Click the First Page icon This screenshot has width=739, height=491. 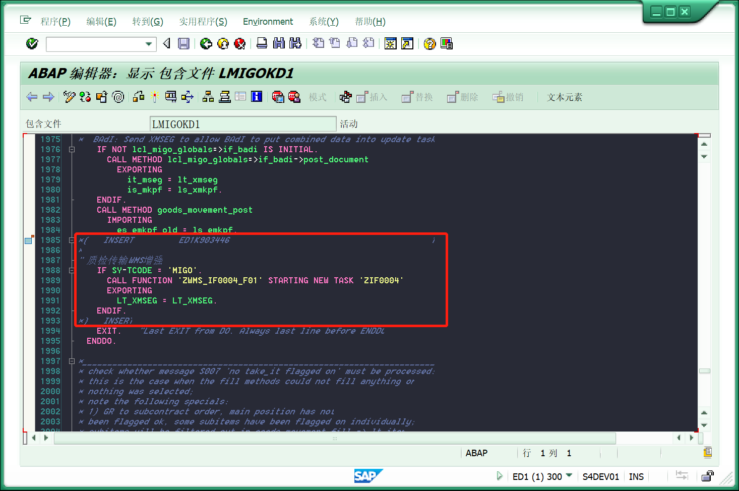[318, 44]
